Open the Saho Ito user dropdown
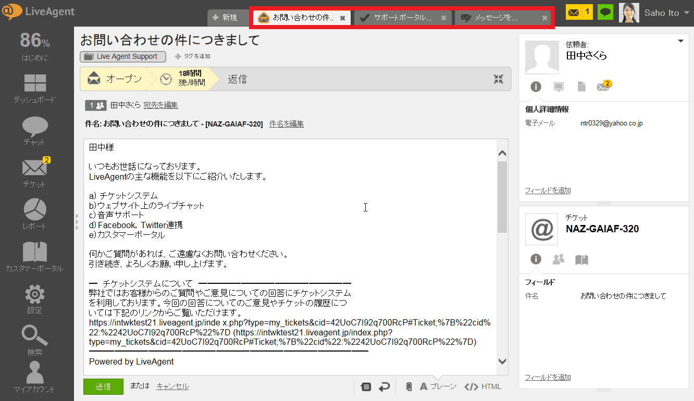694x401 pixels. click(x=666, y=12)
